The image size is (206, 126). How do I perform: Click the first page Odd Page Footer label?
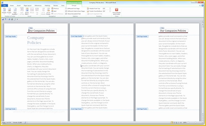pos(11,109)
